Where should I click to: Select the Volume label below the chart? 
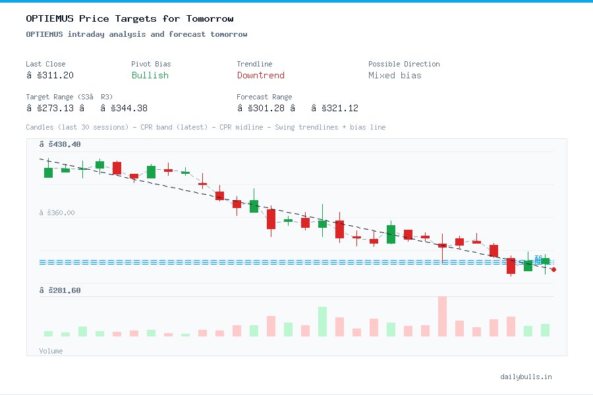51,351
